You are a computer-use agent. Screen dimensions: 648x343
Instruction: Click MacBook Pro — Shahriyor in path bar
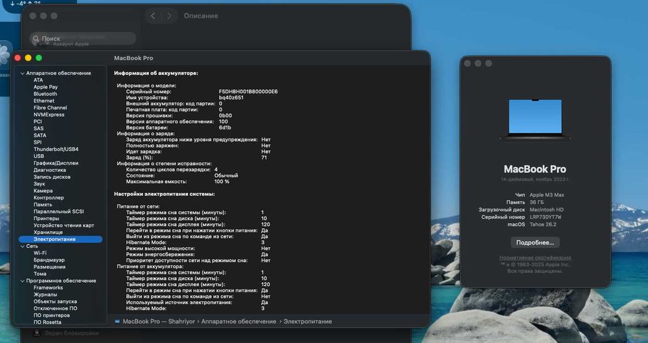tap(159, 322)
